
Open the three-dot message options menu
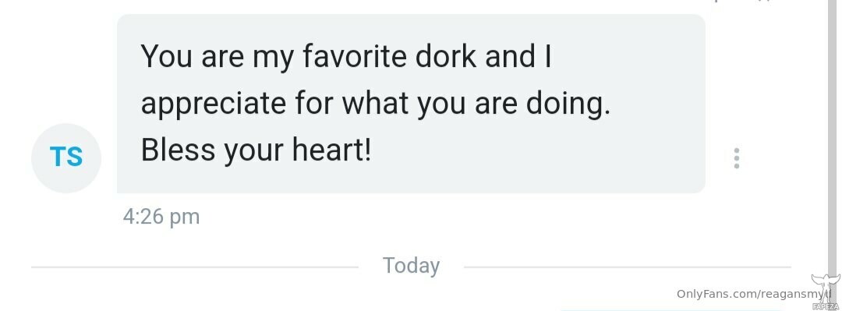coord(736,158)
